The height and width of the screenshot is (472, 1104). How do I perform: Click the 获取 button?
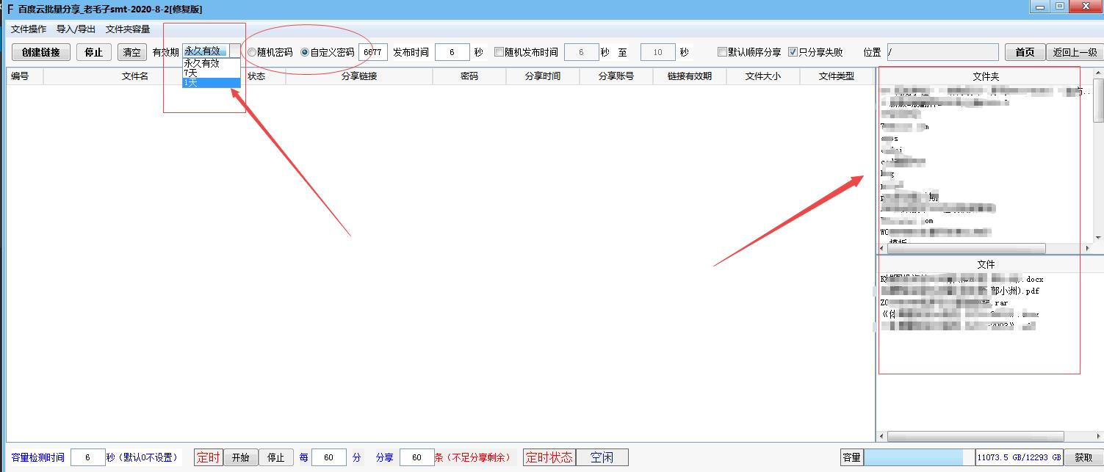(1083, 457)
